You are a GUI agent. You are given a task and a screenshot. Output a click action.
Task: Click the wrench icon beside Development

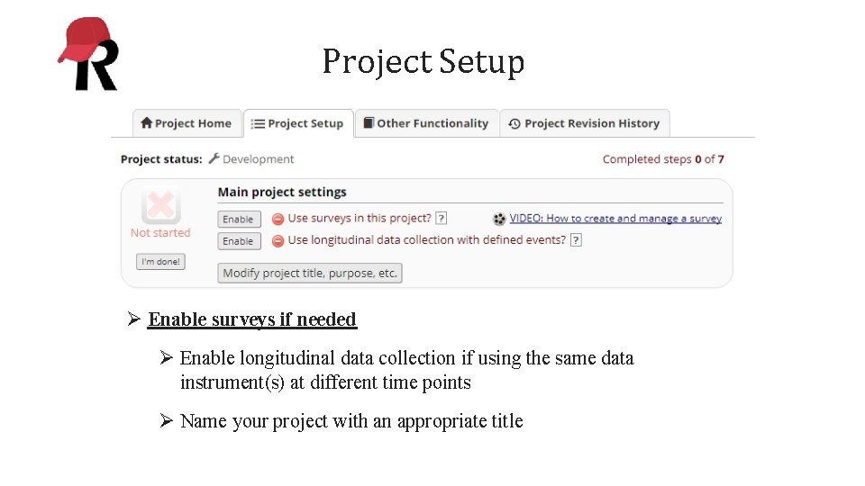(214, 159)
